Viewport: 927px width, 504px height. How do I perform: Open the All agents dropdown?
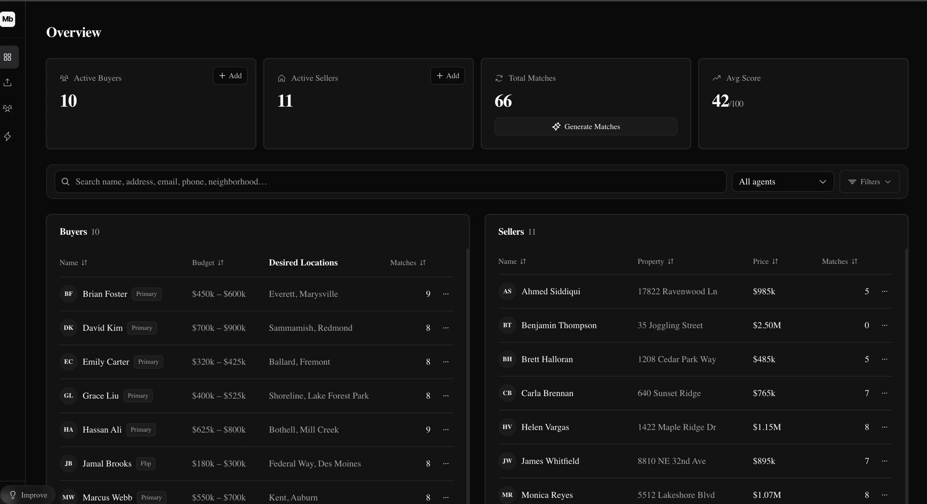pos(782,182)
